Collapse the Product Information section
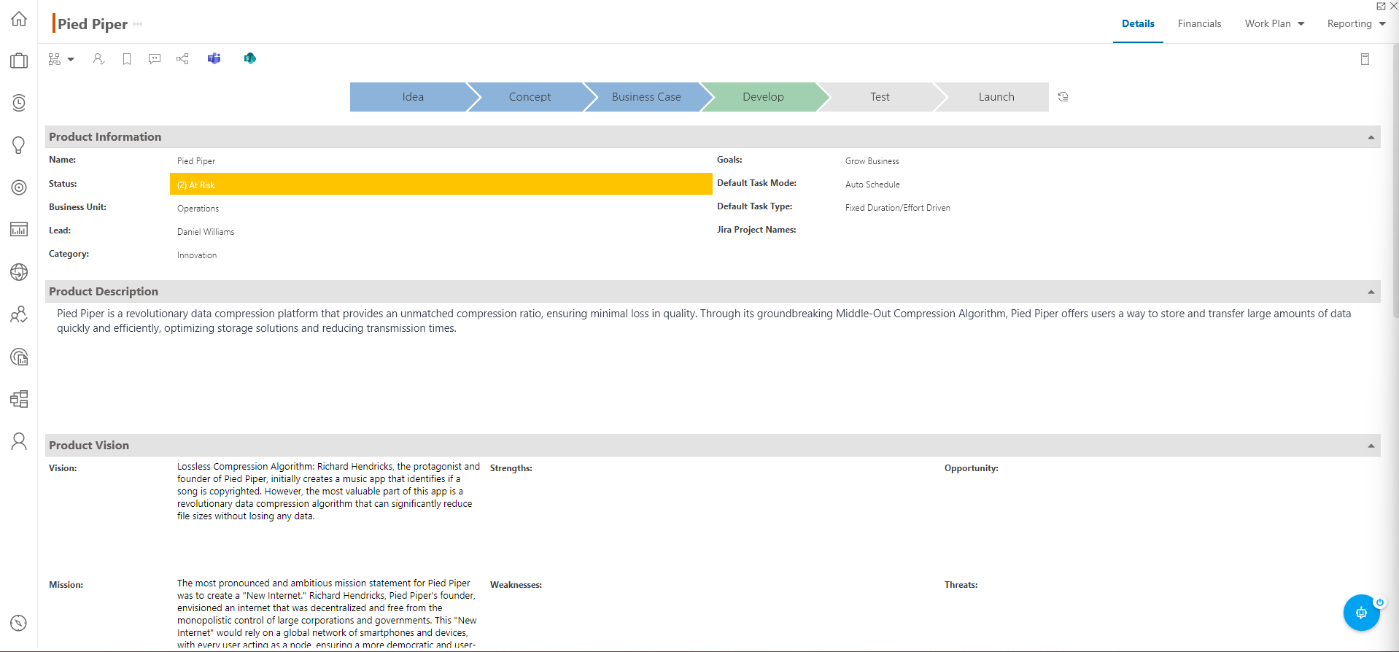The width and height of the screenshot is (1399, 652). (1371, 137)
